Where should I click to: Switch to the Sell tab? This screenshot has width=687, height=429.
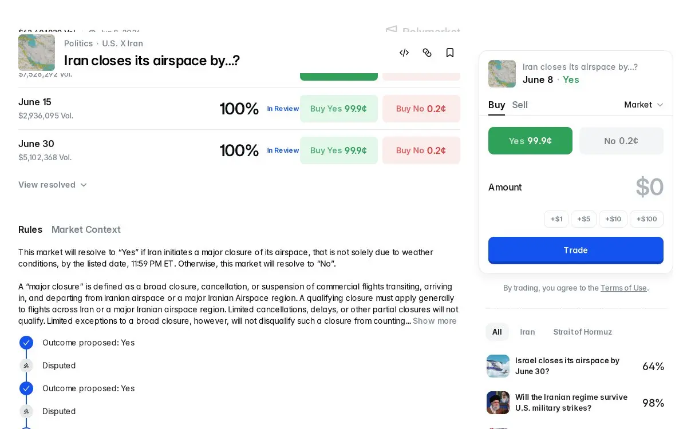point(520,105)
